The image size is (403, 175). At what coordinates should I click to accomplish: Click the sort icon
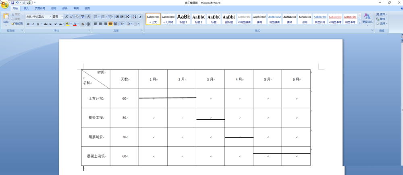[135, 17]
